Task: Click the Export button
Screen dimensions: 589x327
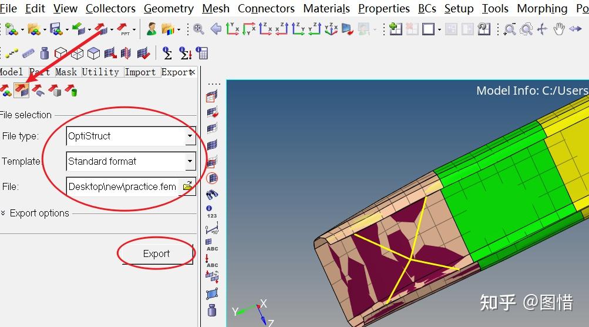Action: (157, 253)
